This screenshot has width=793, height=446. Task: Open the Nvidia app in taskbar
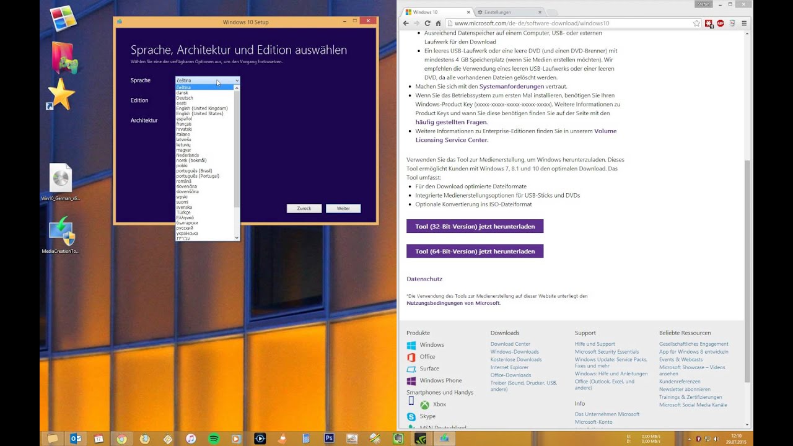422,439
